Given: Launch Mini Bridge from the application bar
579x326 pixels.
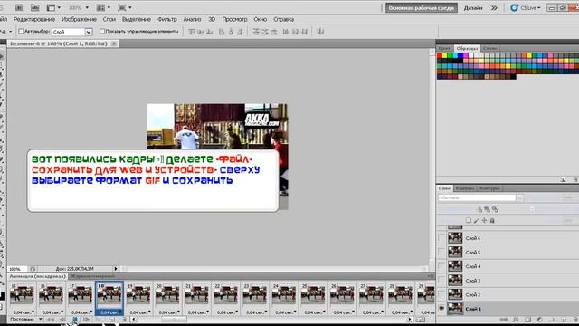Looking at the screenshot, I should (34, 7).
